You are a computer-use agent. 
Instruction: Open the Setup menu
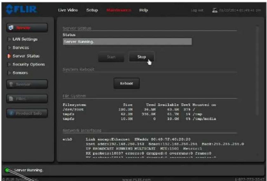tap(92, 10)
